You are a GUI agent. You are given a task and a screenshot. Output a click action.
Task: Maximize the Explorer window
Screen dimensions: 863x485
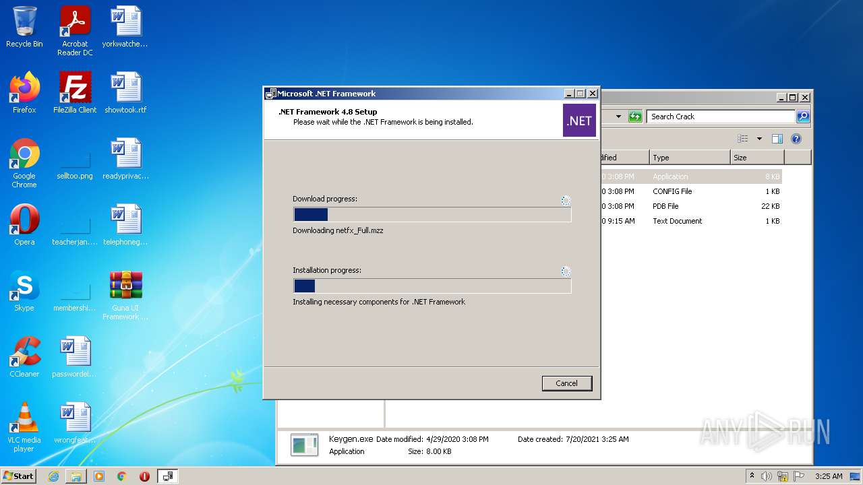pyautogui.click(x=793, y=98)
